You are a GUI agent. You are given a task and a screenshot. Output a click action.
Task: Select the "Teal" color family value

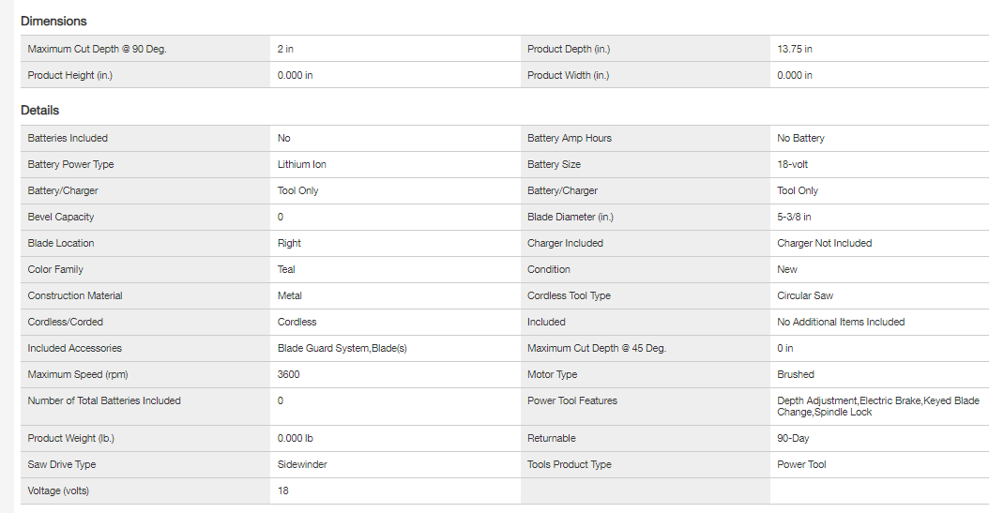[286, 269]
